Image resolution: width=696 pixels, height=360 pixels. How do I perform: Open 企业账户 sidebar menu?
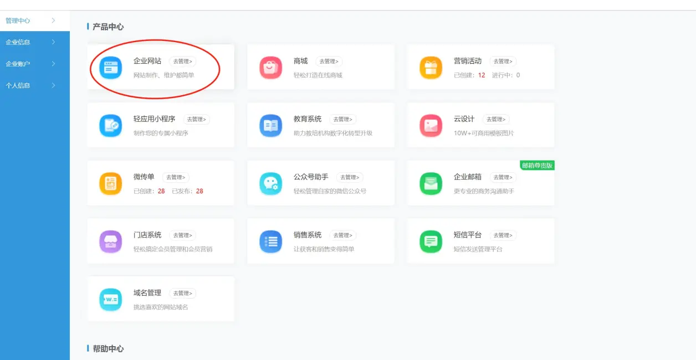pos(35,64)
